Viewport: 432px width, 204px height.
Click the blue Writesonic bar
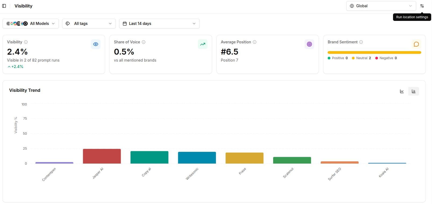197,158
